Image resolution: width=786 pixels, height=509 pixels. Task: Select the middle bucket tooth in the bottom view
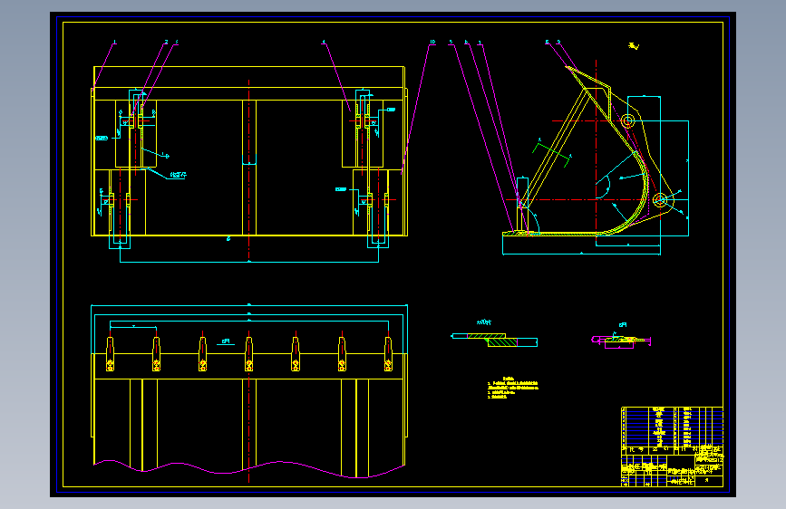tap(248, 354)
